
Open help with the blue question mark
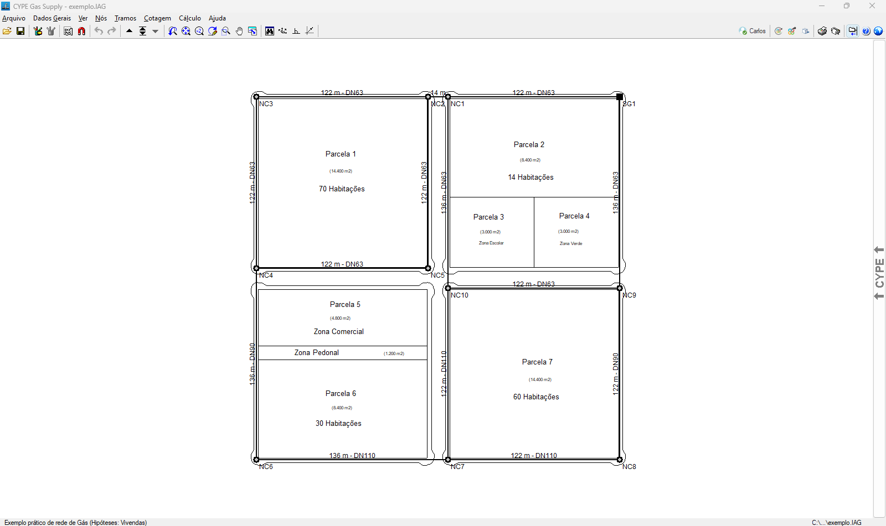pyautogui.click(x=866, y=31)
